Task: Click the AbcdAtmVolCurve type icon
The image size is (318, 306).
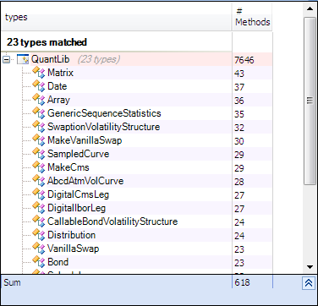Action: tap(39, 181)
